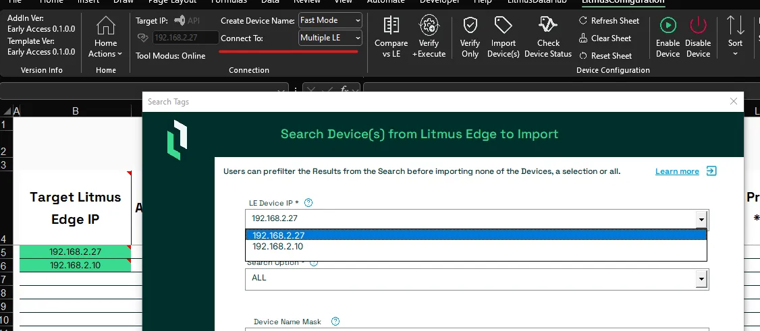Image resolution: width=760 pixels, height=331 pixels.
Task: Click link icon beside Target IP field
Action: point(143,38)
